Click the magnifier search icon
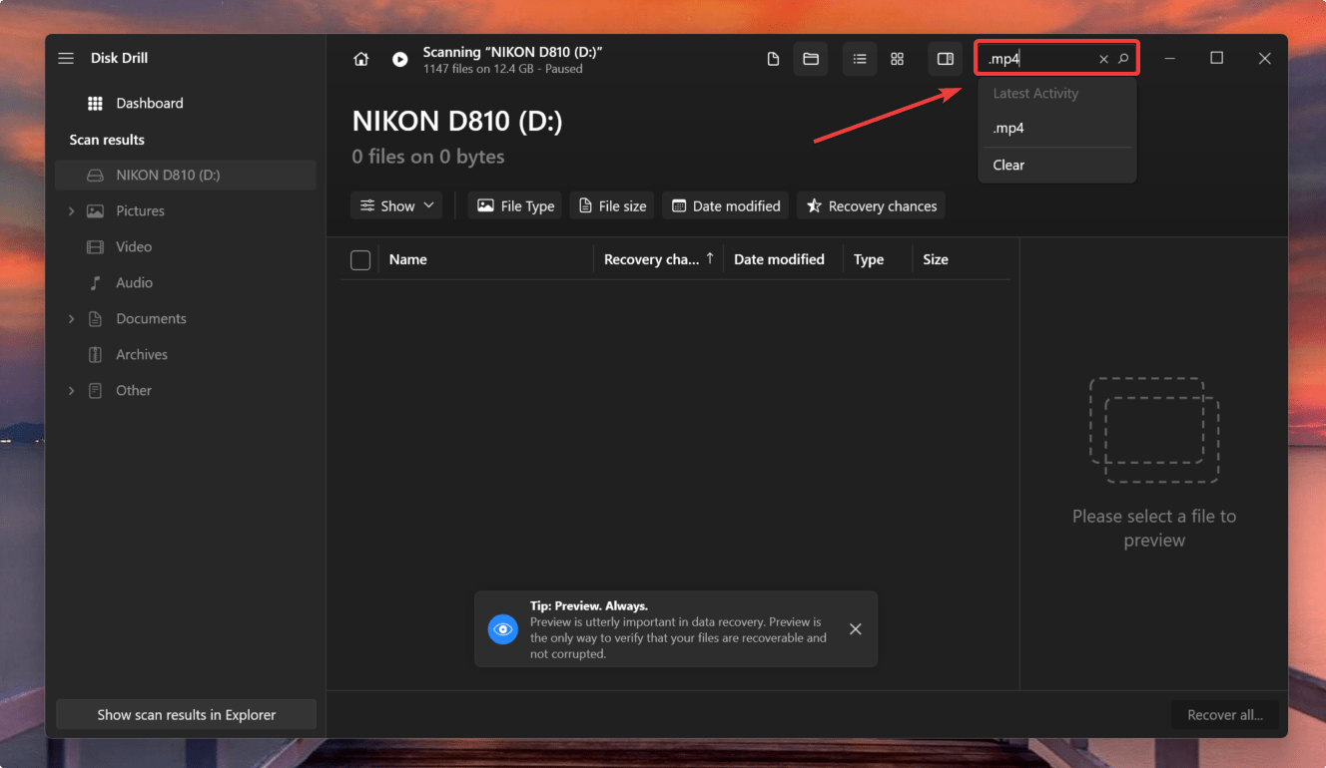Screen dimensions: 1326x768 1123,59
